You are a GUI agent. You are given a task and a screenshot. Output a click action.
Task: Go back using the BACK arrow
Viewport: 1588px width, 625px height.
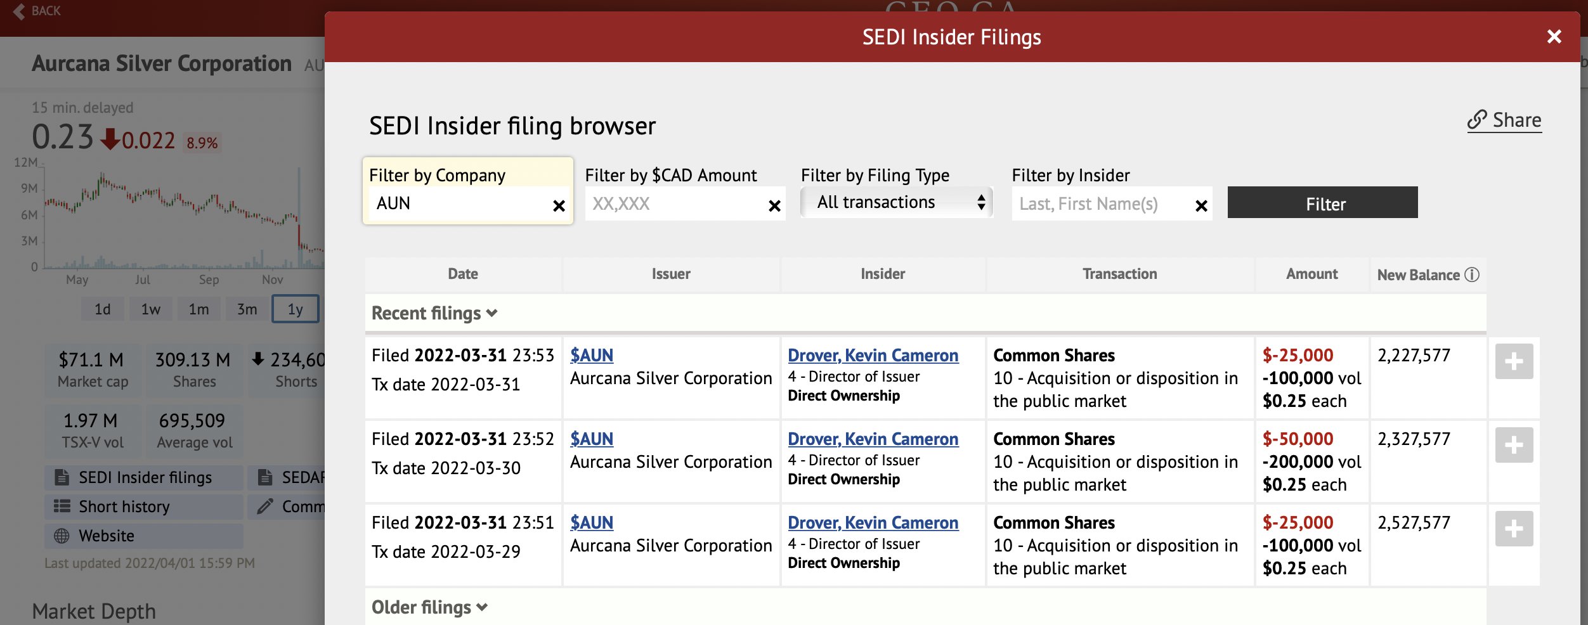pos(20,11)
